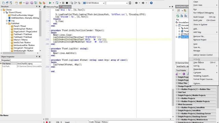The width and height of the screenshot is (219, 123).
Task: Close the Object Inspector panel
Action: click(40, 57)
